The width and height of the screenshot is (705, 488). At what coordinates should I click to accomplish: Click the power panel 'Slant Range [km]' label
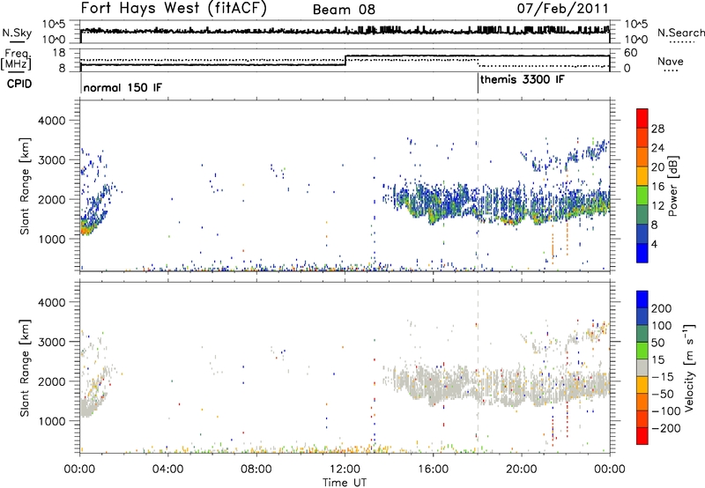pos(25,186)
